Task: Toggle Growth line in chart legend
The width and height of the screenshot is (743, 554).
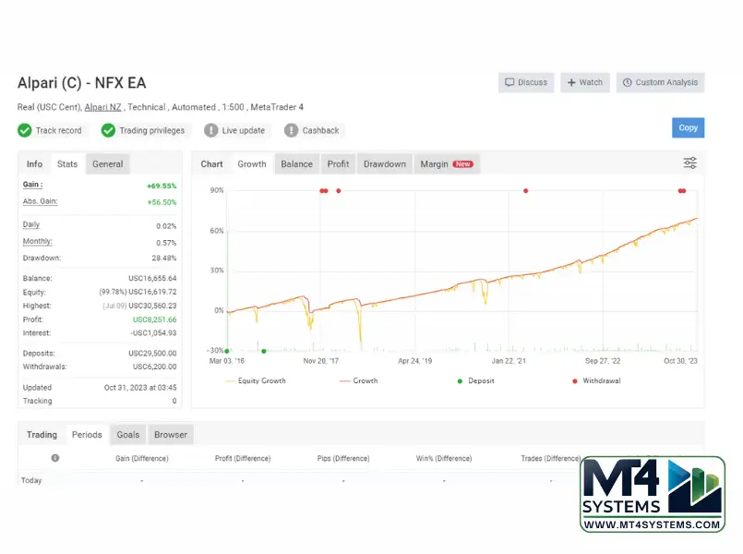Action: coord(359,380)
